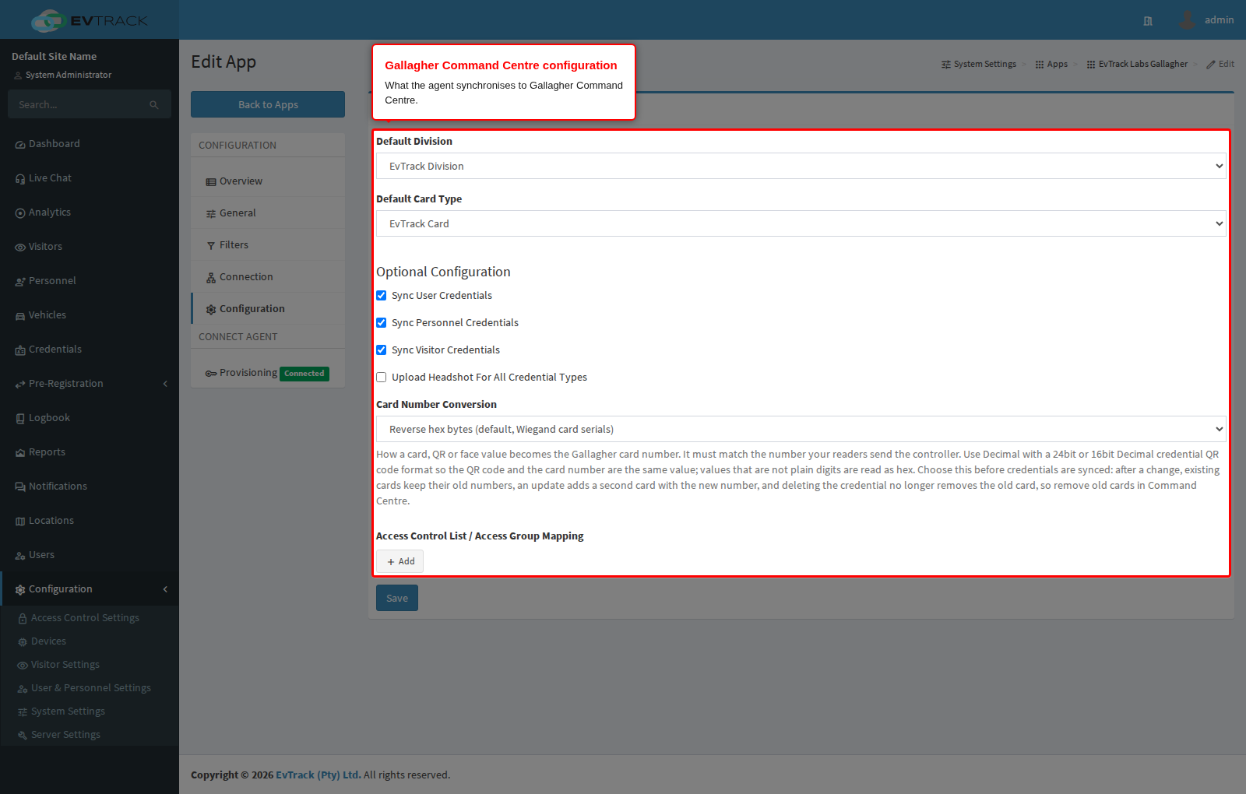Switch to the Filters tab
Image resolution: width=1246 pixels, height=794 pixels.
point(268,244)
